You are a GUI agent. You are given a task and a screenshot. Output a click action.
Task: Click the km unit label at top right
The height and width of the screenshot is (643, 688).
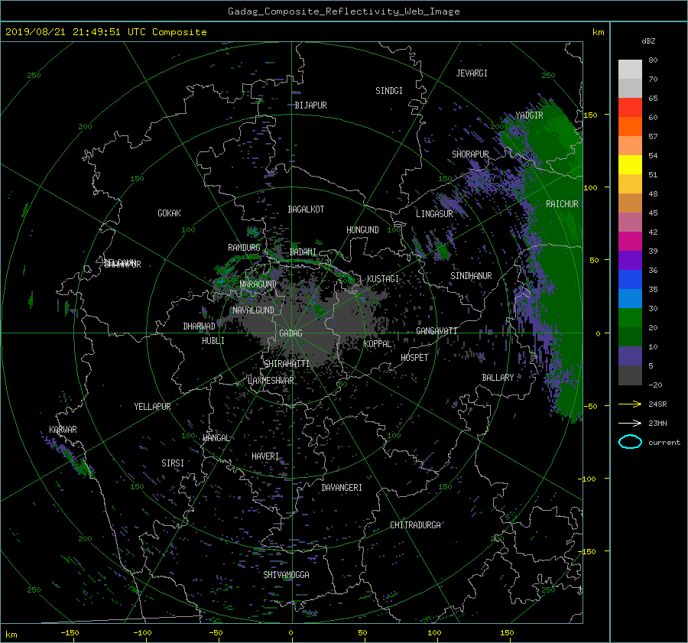pyautogui.click(x=598, y=32)
